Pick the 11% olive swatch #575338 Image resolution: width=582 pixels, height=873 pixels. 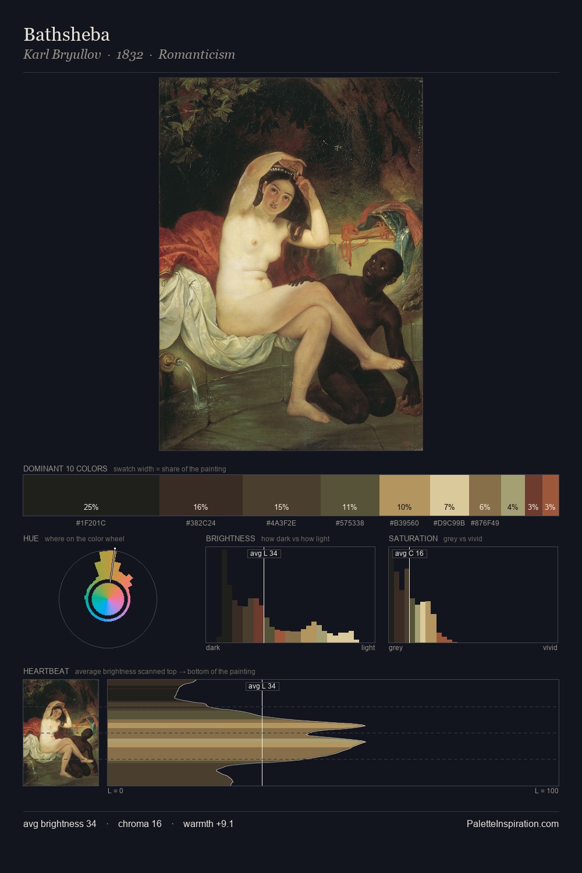[350, 495]
